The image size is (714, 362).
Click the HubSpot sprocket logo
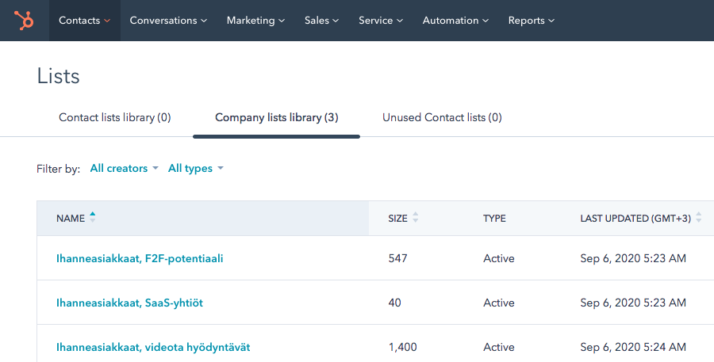[x=24, y=21]
